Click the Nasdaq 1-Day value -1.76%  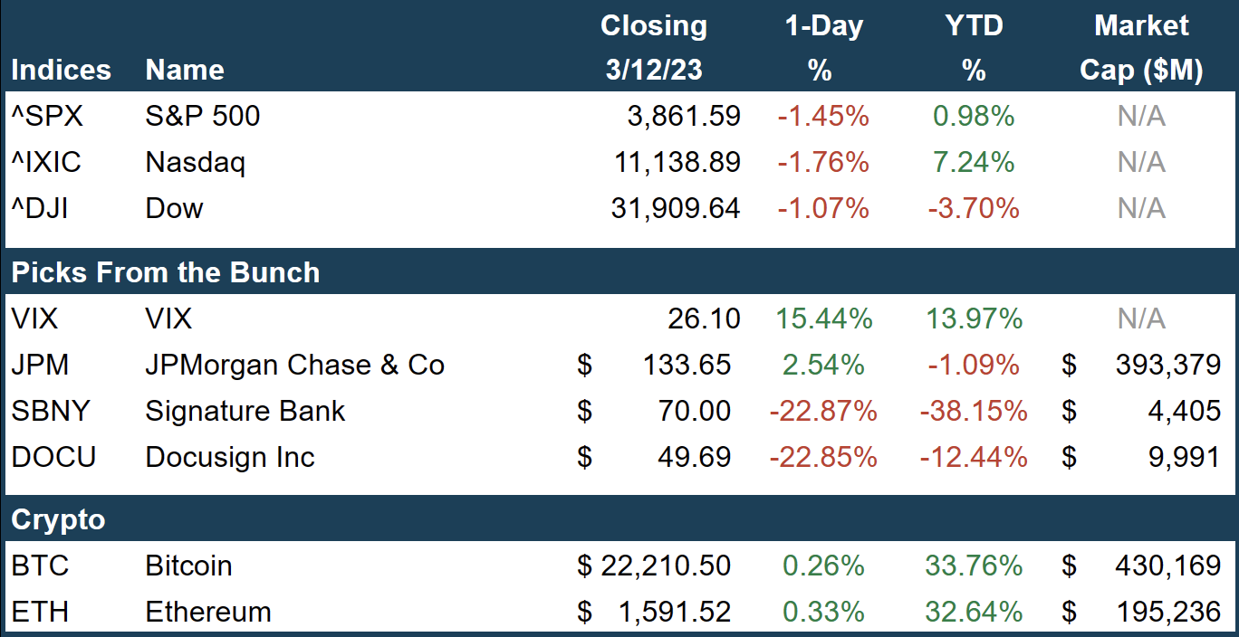coord(823,162)
